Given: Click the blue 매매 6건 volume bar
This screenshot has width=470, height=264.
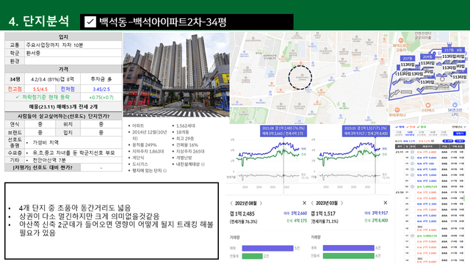Looking at the screenshot, I should point(349,248).
